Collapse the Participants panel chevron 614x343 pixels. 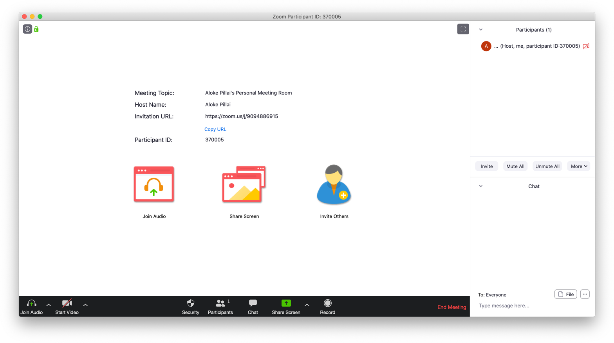[x=481, y=30]
